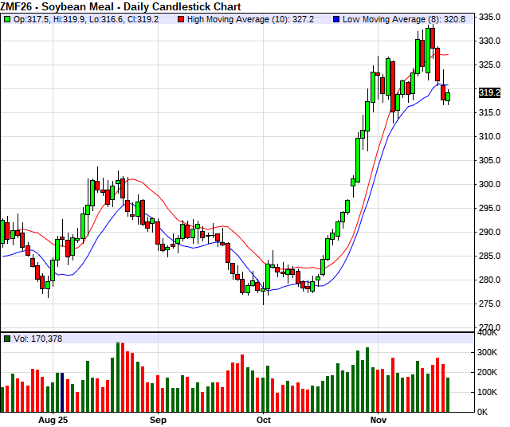This screenshot has height=427, width=510.
Task: Click the Op:317.5 open price readout
Action: tap(29, 18)
